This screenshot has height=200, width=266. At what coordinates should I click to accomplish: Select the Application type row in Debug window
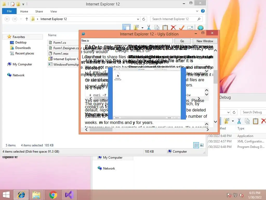(245, 136)
